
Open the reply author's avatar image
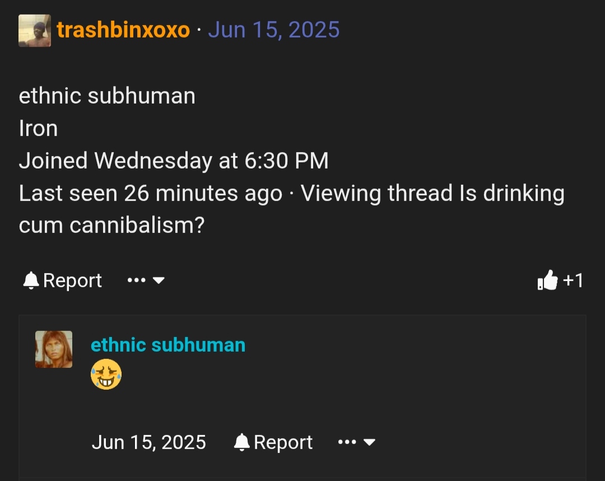(54, 349)
